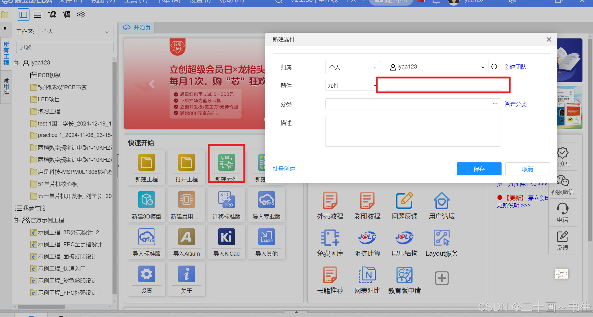The height and width of the screenshot is (317, 593).
Task: Click the device name input field
Action: click(443, 85)
